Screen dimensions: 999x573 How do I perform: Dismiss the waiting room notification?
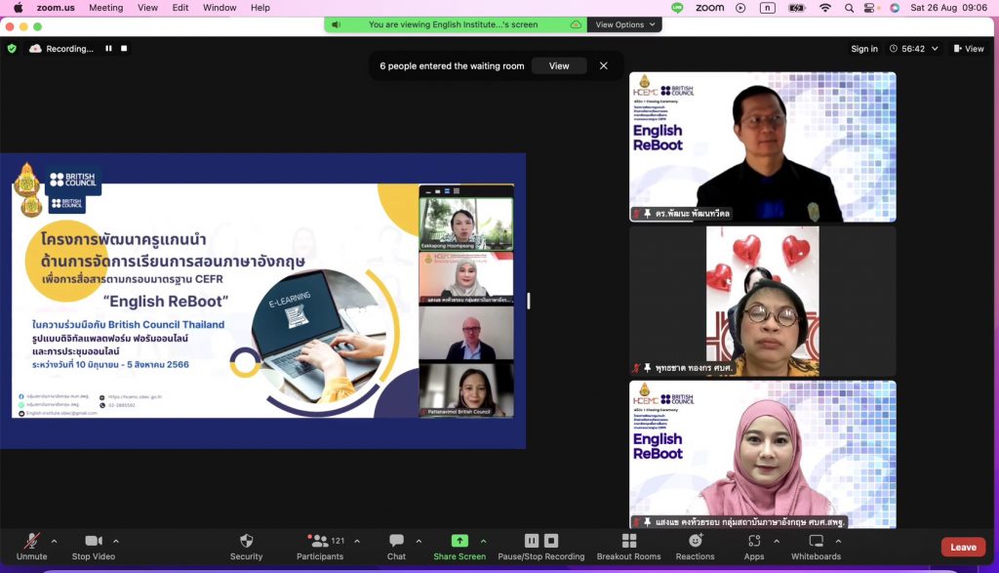pyautogui.click(x=603, y=65)
